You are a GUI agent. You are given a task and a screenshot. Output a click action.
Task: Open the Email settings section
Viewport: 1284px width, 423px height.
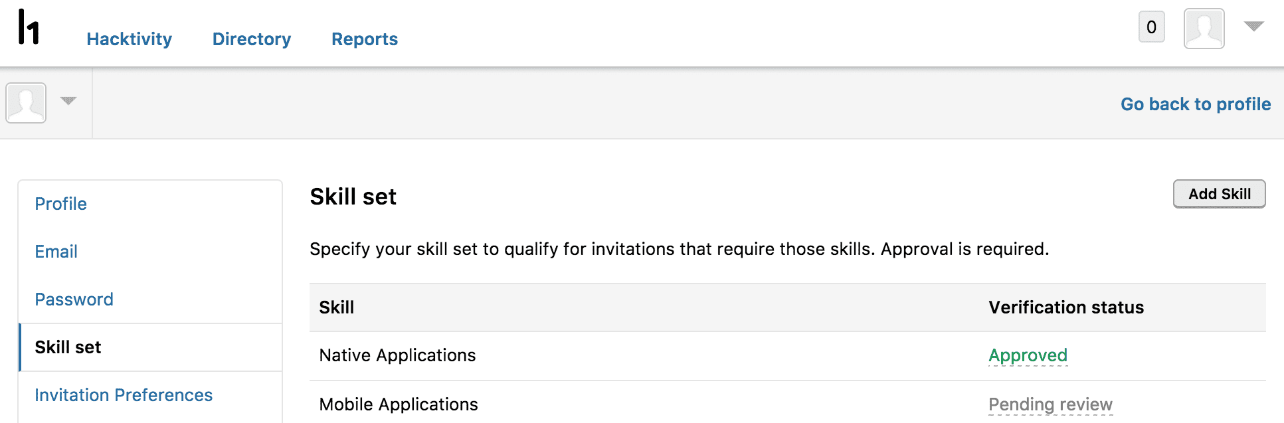pyautogui.click(x=56, y=252)
